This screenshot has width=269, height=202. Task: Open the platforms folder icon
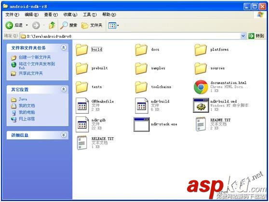[201, 50]
